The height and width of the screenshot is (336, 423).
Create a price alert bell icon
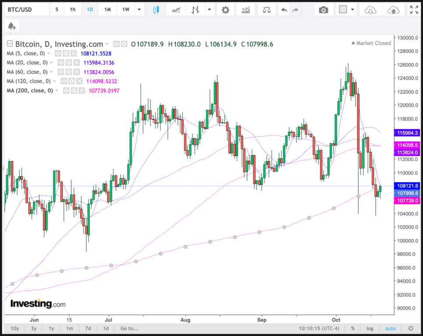click(11, 26)
